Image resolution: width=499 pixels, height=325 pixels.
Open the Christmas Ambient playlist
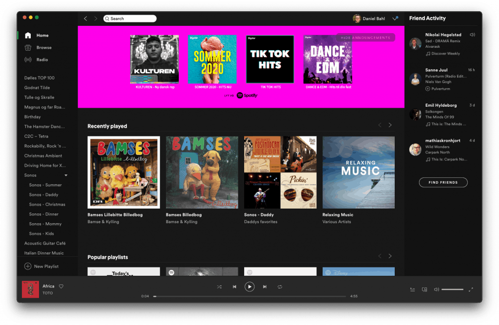[43, 155]
